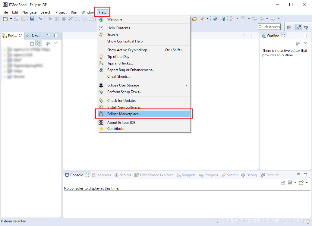Click the Back navigation arrow icon
Viewport: 312px width, 226px height.
[x=261, y=19]
